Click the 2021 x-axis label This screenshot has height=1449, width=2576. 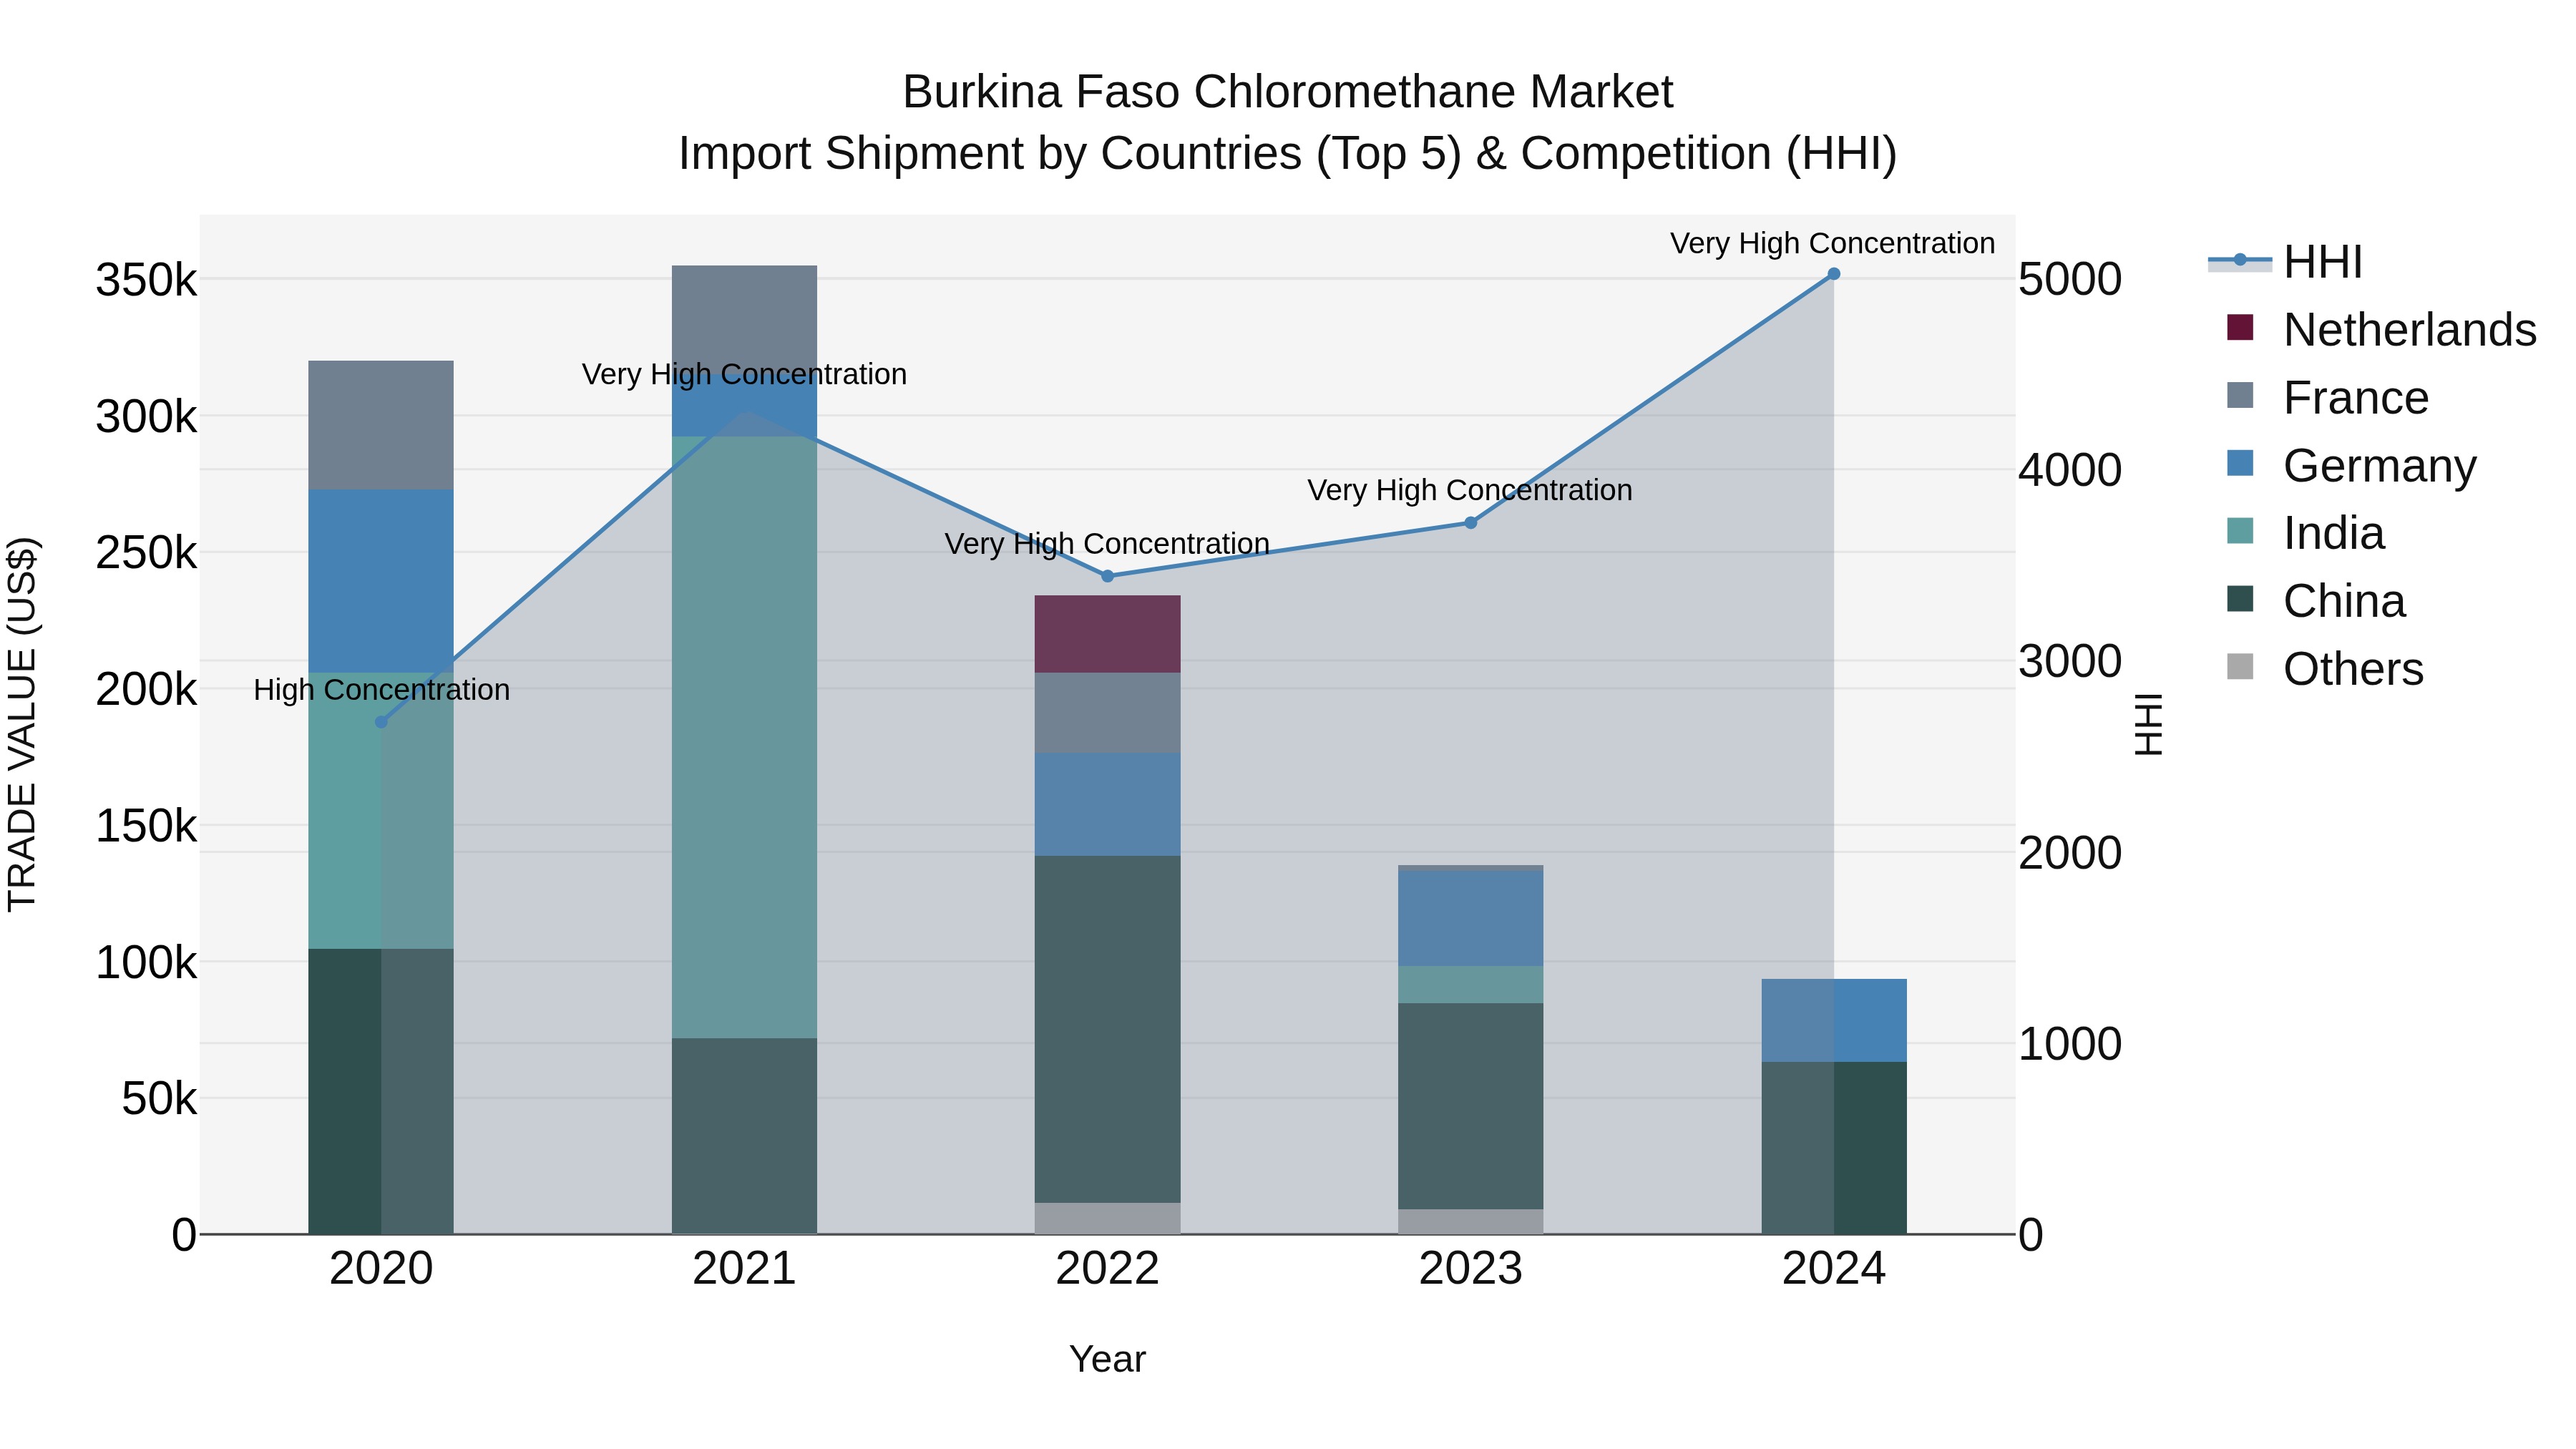(744, 1269)
